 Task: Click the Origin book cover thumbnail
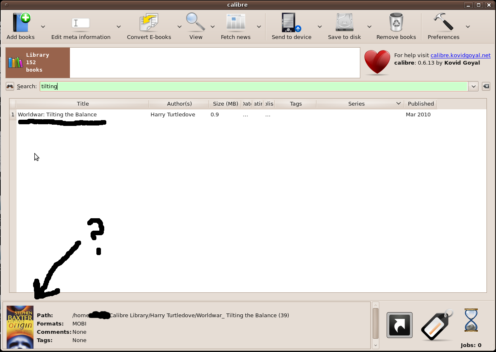pos(20,327)
